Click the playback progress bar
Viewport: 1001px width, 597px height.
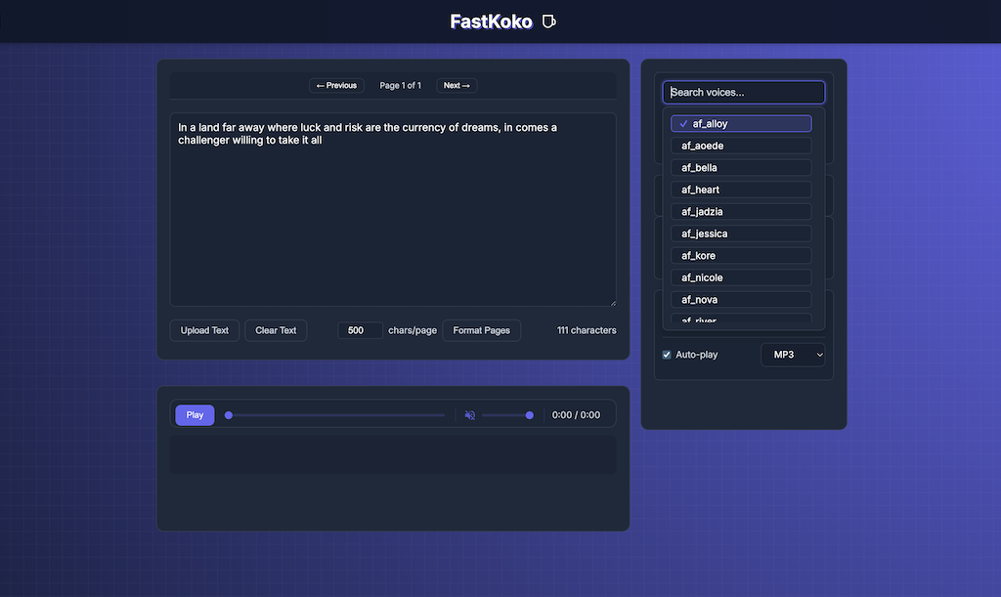[336, 415]
